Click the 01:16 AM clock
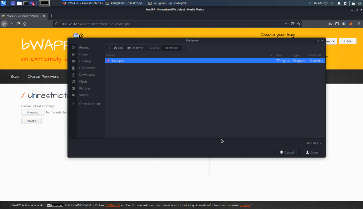Image resolution: width=363 pixels, height=209 pixels. pos(316,3)
